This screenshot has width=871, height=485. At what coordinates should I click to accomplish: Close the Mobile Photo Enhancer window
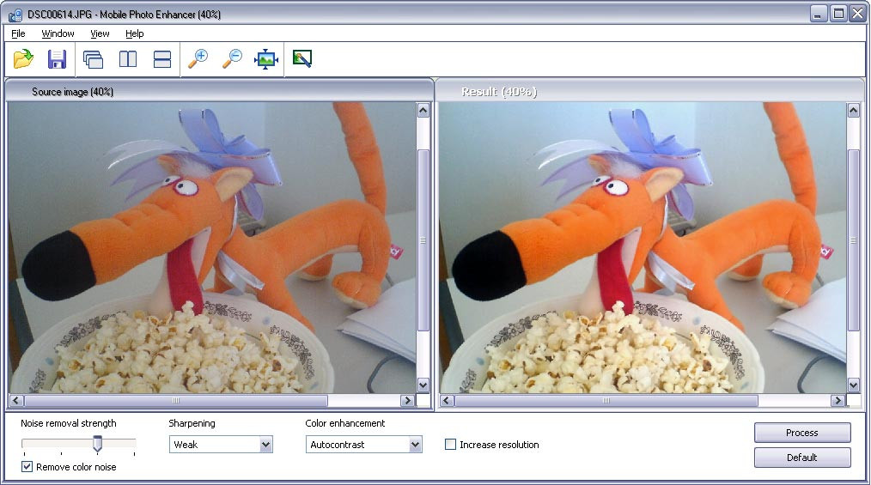pos(857,14)
